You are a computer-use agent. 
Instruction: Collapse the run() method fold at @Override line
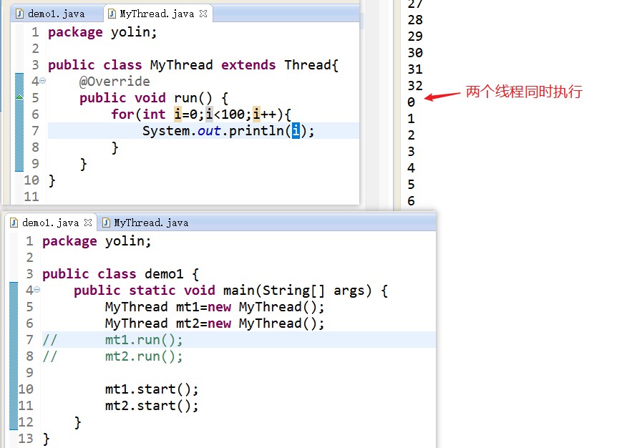click(x=42, y=81)
